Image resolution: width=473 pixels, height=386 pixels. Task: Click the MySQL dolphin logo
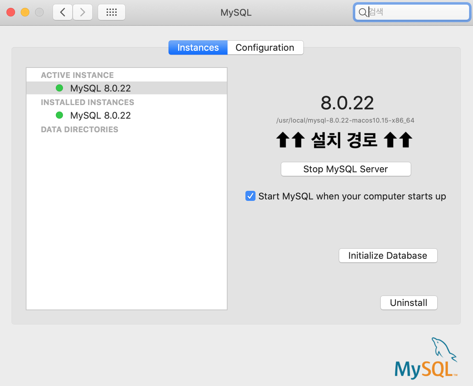point(426,358)
